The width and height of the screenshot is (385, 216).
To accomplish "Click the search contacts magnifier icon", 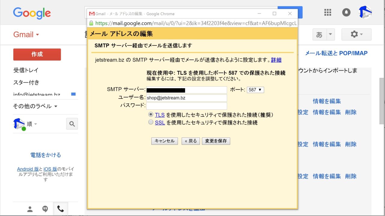I will tap(72, 124).
